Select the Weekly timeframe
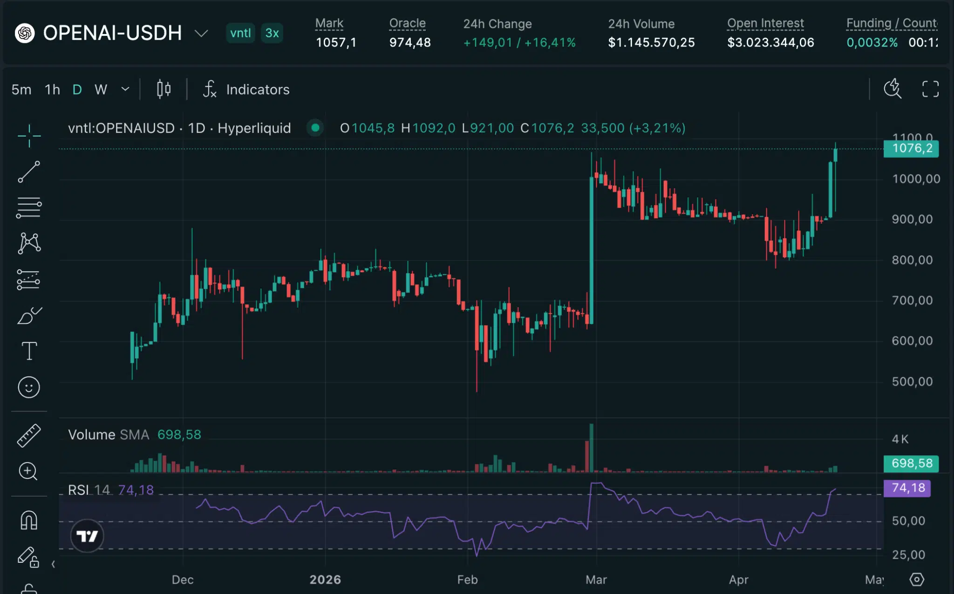The height and width of the screenshot is (594, 954). click(101, 89)
